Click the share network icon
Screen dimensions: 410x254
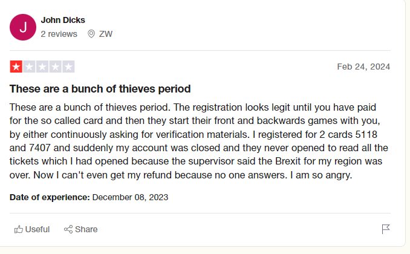click(x=68, y=229)
